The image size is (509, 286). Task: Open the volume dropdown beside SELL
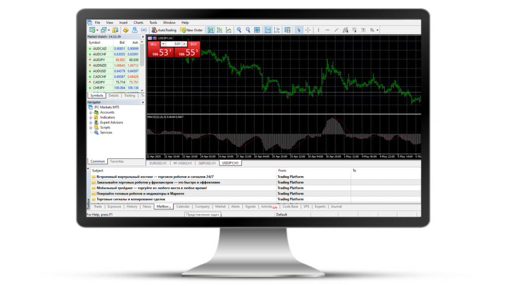(164, 44)
